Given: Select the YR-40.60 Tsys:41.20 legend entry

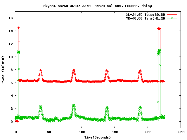Looking at the screenshot, I should coord(146,18).
